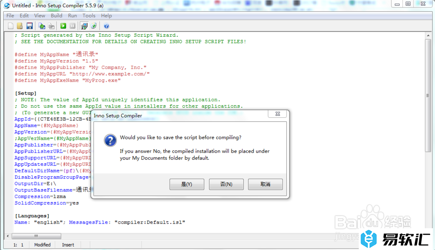
Task: Click the "Would you like to save" message
Action: 180,137
